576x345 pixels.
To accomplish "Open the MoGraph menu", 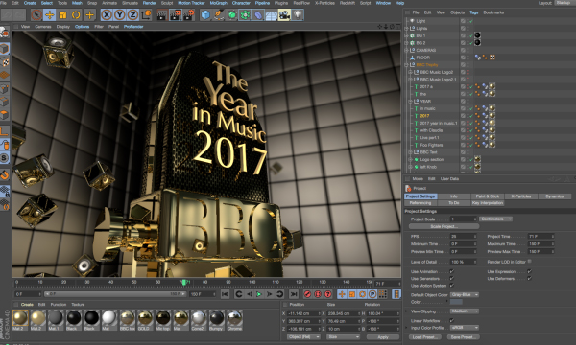I will [x=219, y=3].
